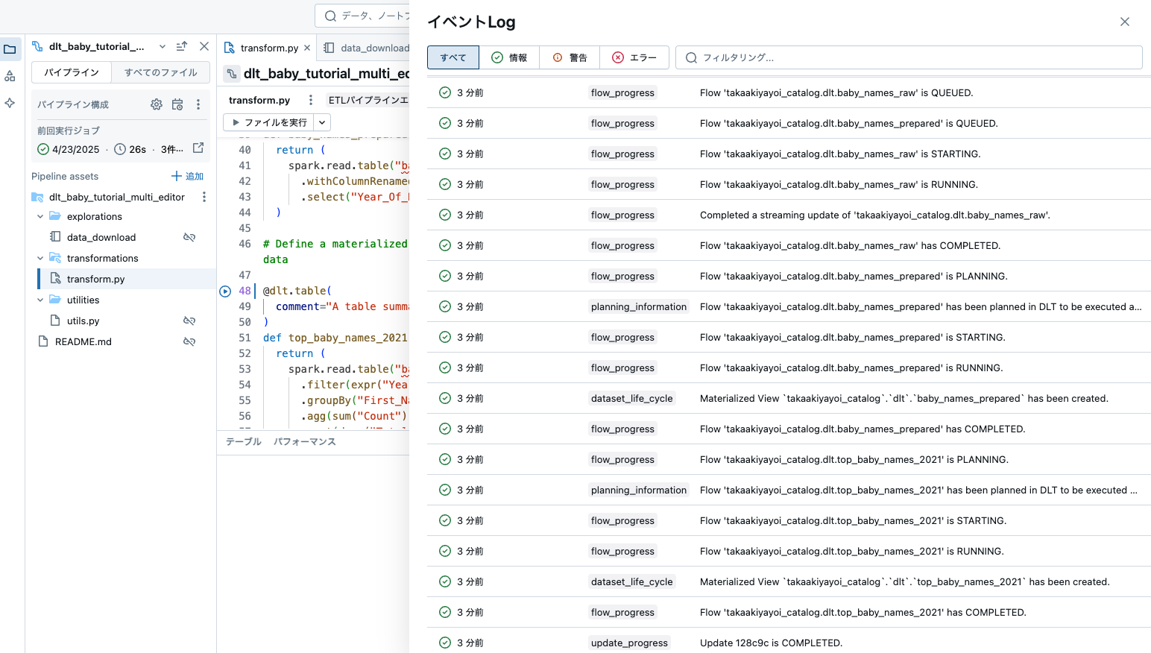Open the pipeline schedule calendar icon
Screen dimensions: 1151x653
177,104
